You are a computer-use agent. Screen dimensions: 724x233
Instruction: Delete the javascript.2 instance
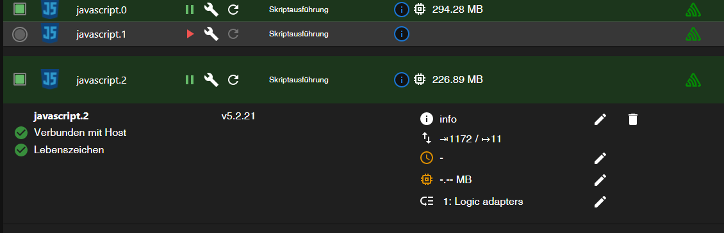pyautogui.click(x=632, y=120)
